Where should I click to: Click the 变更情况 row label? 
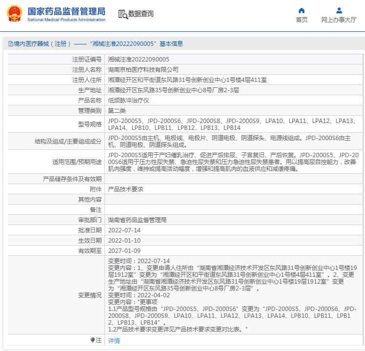click(x=90, y=295)
